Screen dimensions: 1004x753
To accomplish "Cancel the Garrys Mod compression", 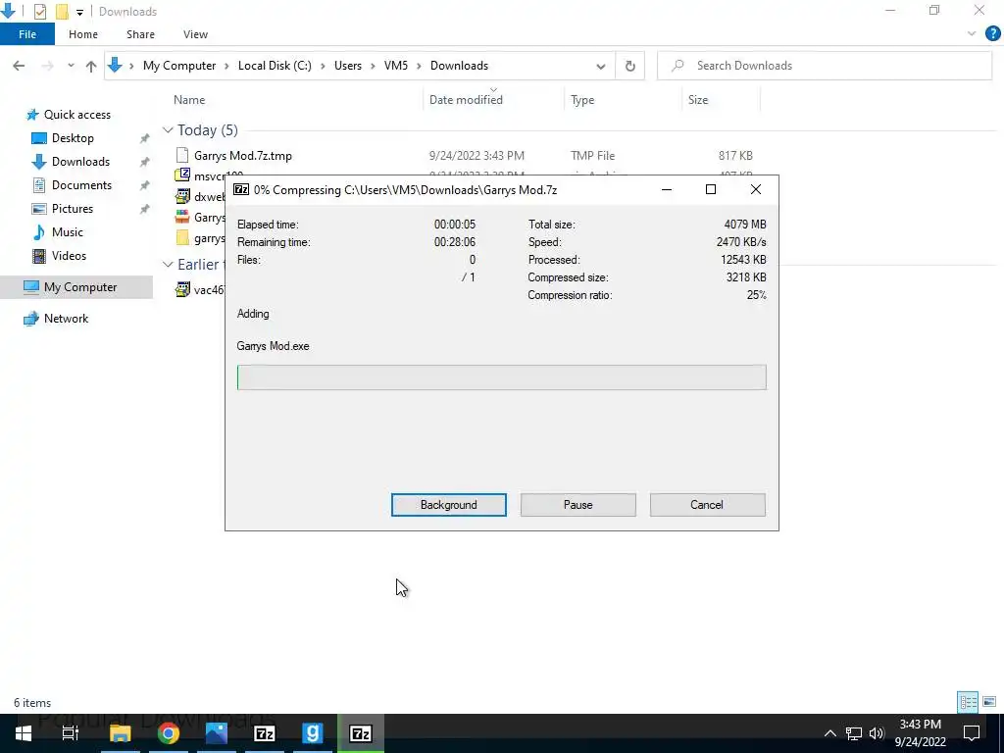I will 707,505.
